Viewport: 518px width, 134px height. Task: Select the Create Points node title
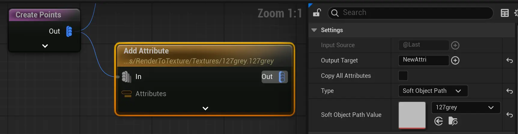click(x=38, y=15)
